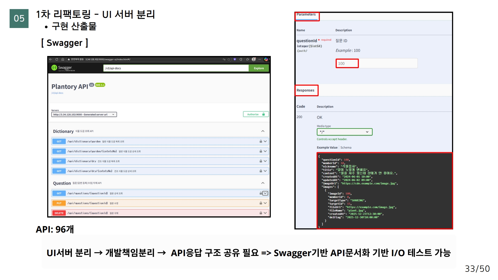Open the Servers URL dropdown
Image resolution: width=498 pixels, height=280 pixels.
(84, 115)
